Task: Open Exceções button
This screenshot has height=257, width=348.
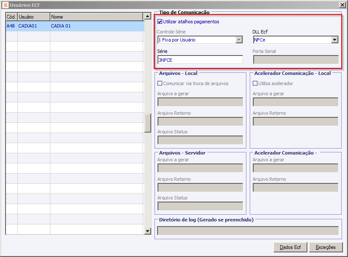Action: coord(326,247)
